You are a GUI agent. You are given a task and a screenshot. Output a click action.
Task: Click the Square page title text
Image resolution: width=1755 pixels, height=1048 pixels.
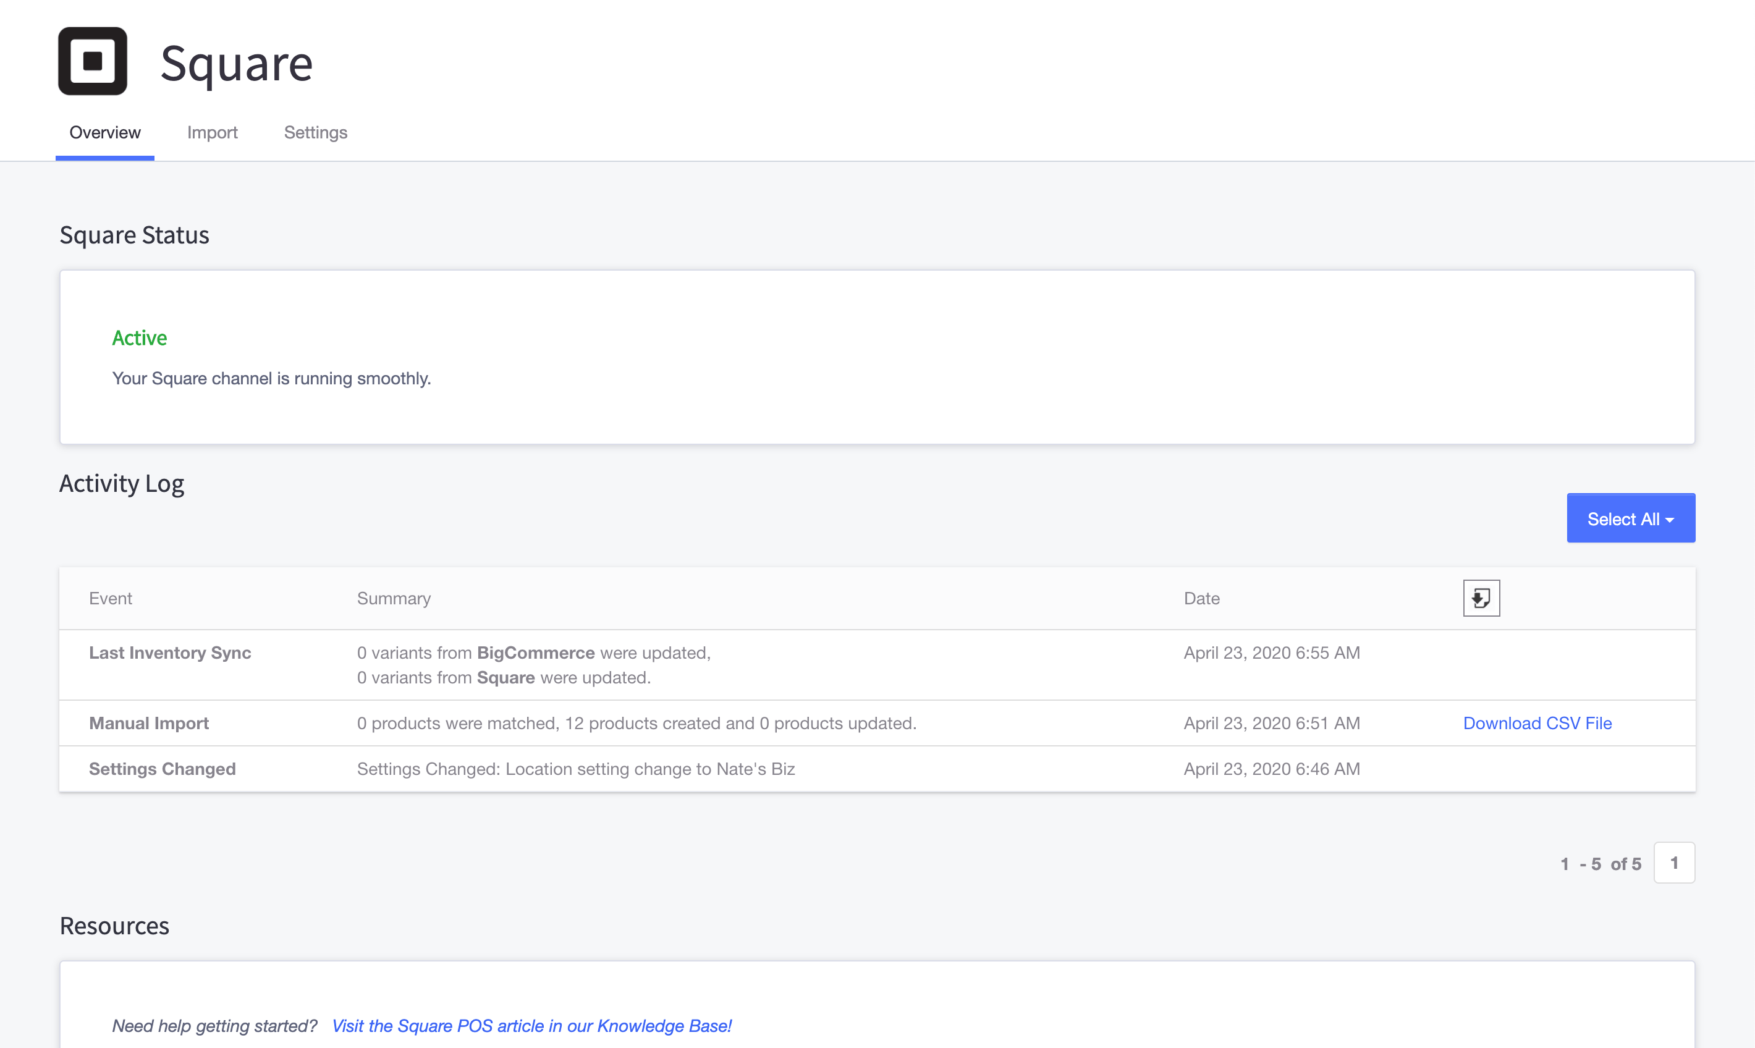pyautogui.click(x=236, y=64)
